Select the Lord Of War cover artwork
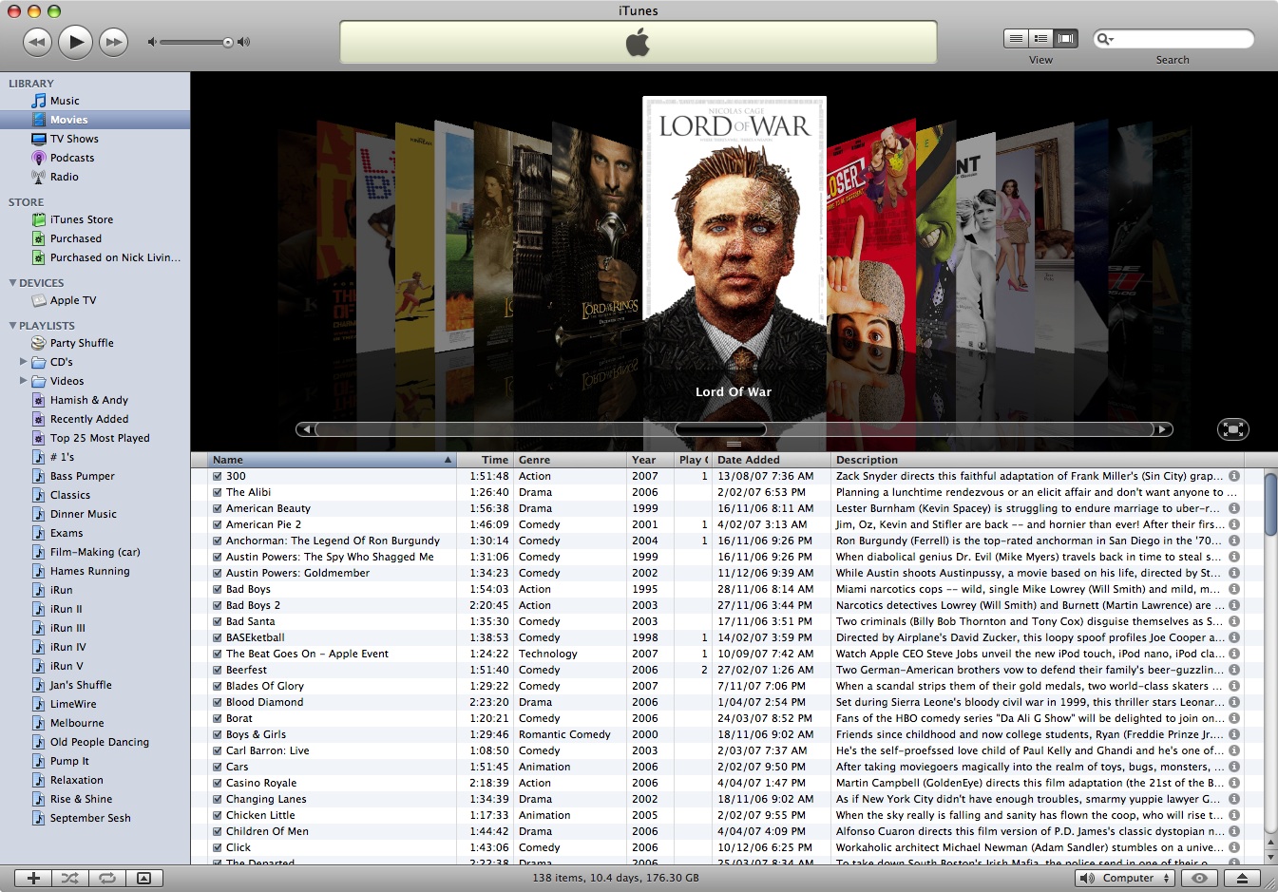Screen dimensions: 1278x892 (734, 231)
